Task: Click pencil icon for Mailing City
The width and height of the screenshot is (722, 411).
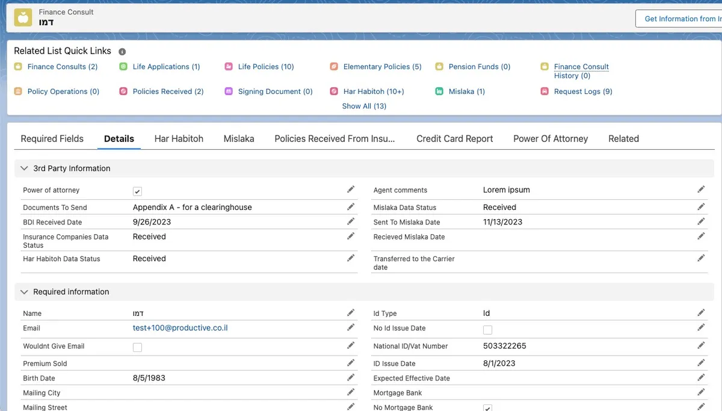Action: click(351, 392)
